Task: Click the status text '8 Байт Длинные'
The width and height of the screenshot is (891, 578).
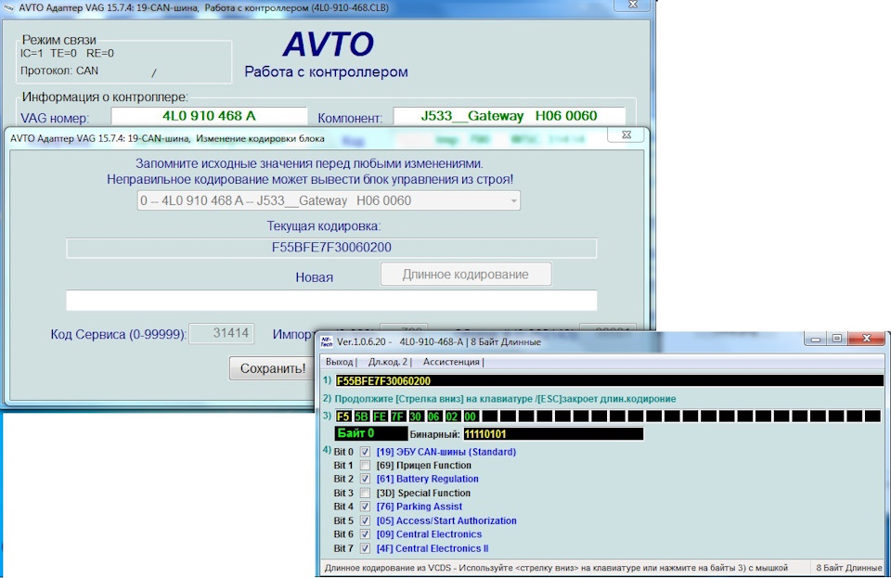Action: [x=848, y=567]
